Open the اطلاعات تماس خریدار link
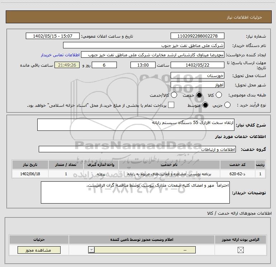The image size is (276, 267). pos(60,55)
